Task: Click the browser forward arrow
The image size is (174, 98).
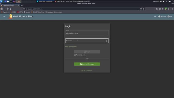Action: (5, 9)
